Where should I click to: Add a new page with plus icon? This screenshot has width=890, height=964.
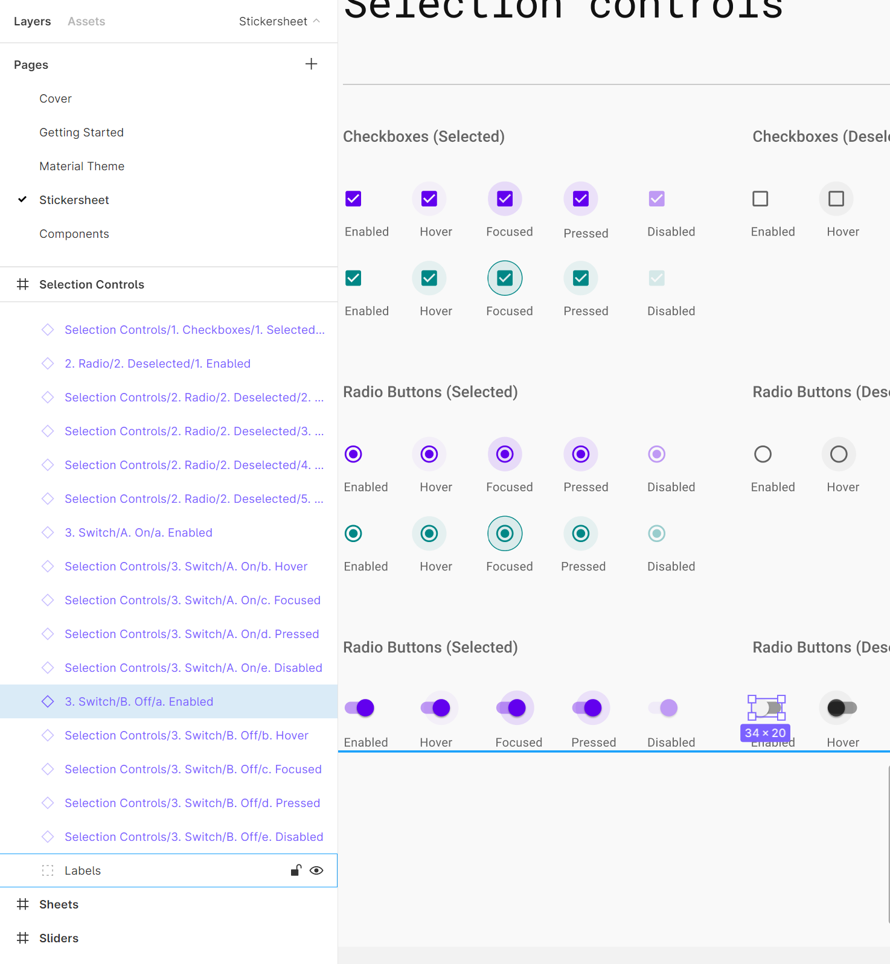(311, 64)
